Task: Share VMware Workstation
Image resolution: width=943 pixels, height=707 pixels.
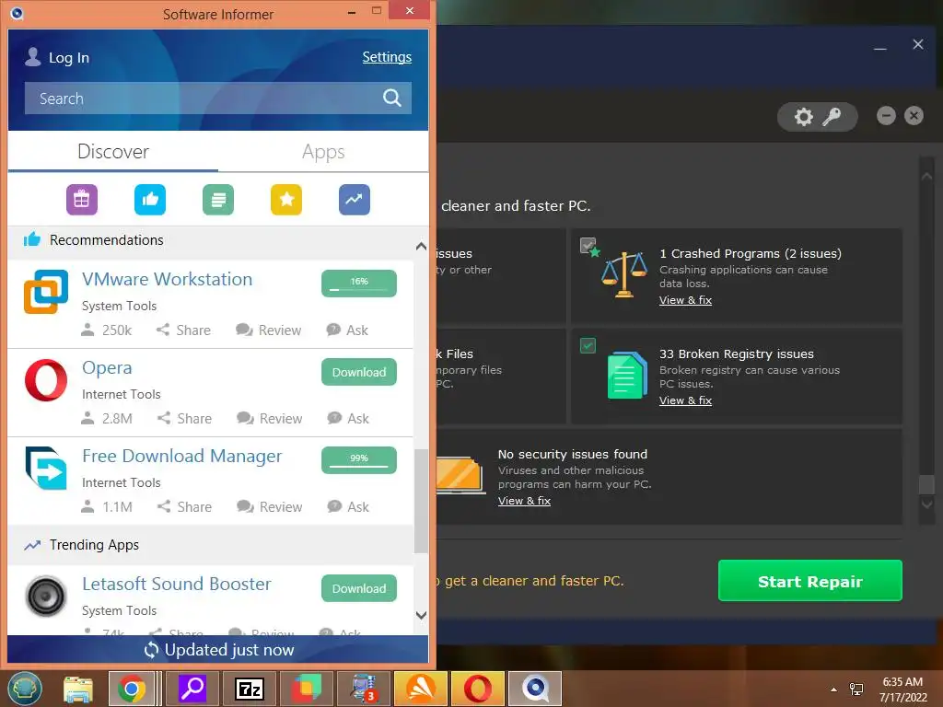Action: (x=184, y=330)
